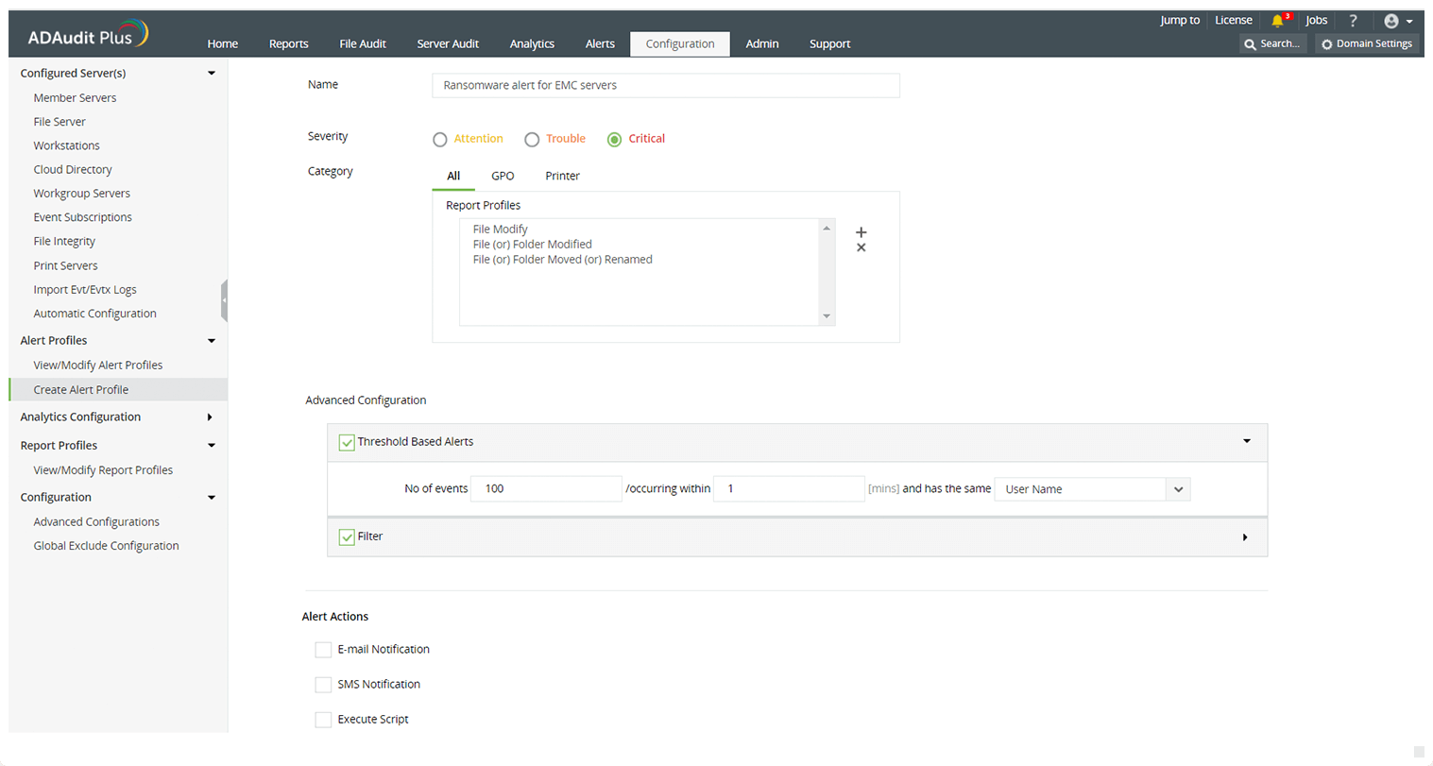Collapse the left sidebar handle
1433x766 pixels.
(224, 300)
